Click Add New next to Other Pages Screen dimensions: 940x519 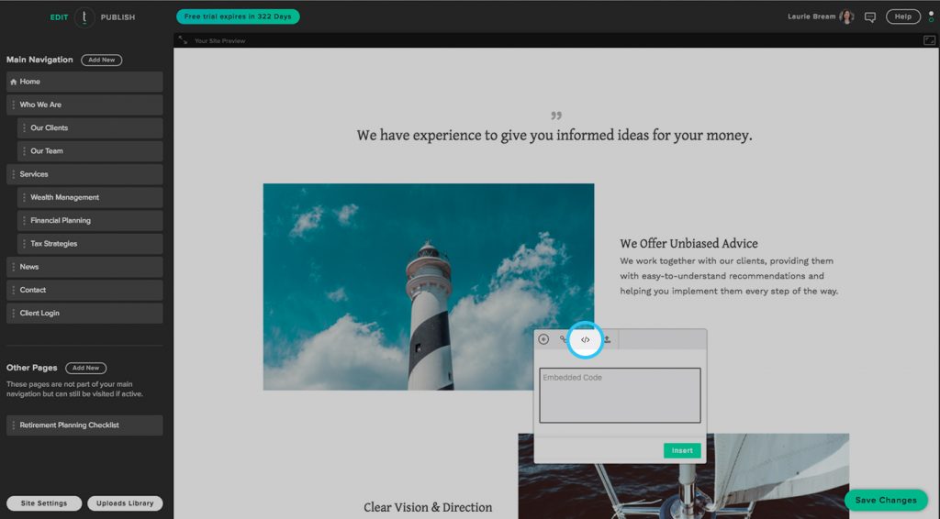(85, 368)
